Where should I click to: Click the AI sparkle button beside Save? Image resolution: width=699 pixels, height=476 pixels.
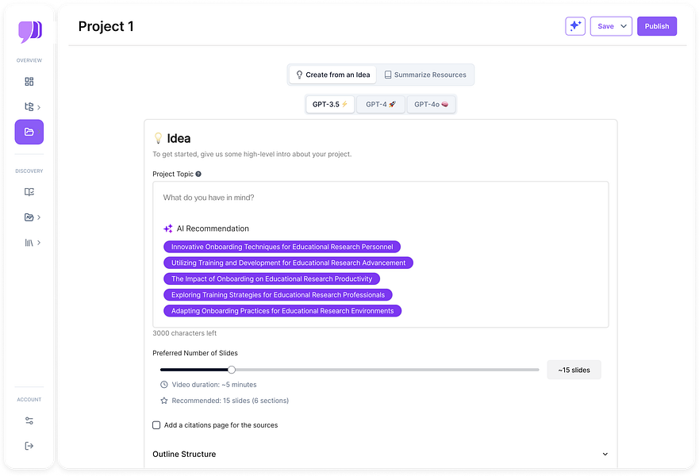pos(575,26)
